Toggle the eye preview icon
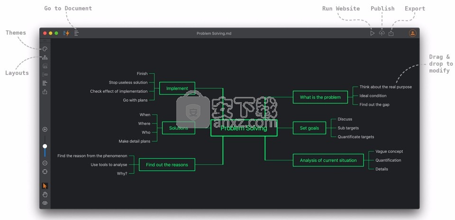The height and width of the screenshot is (220, 455). [x=45, y=203]
